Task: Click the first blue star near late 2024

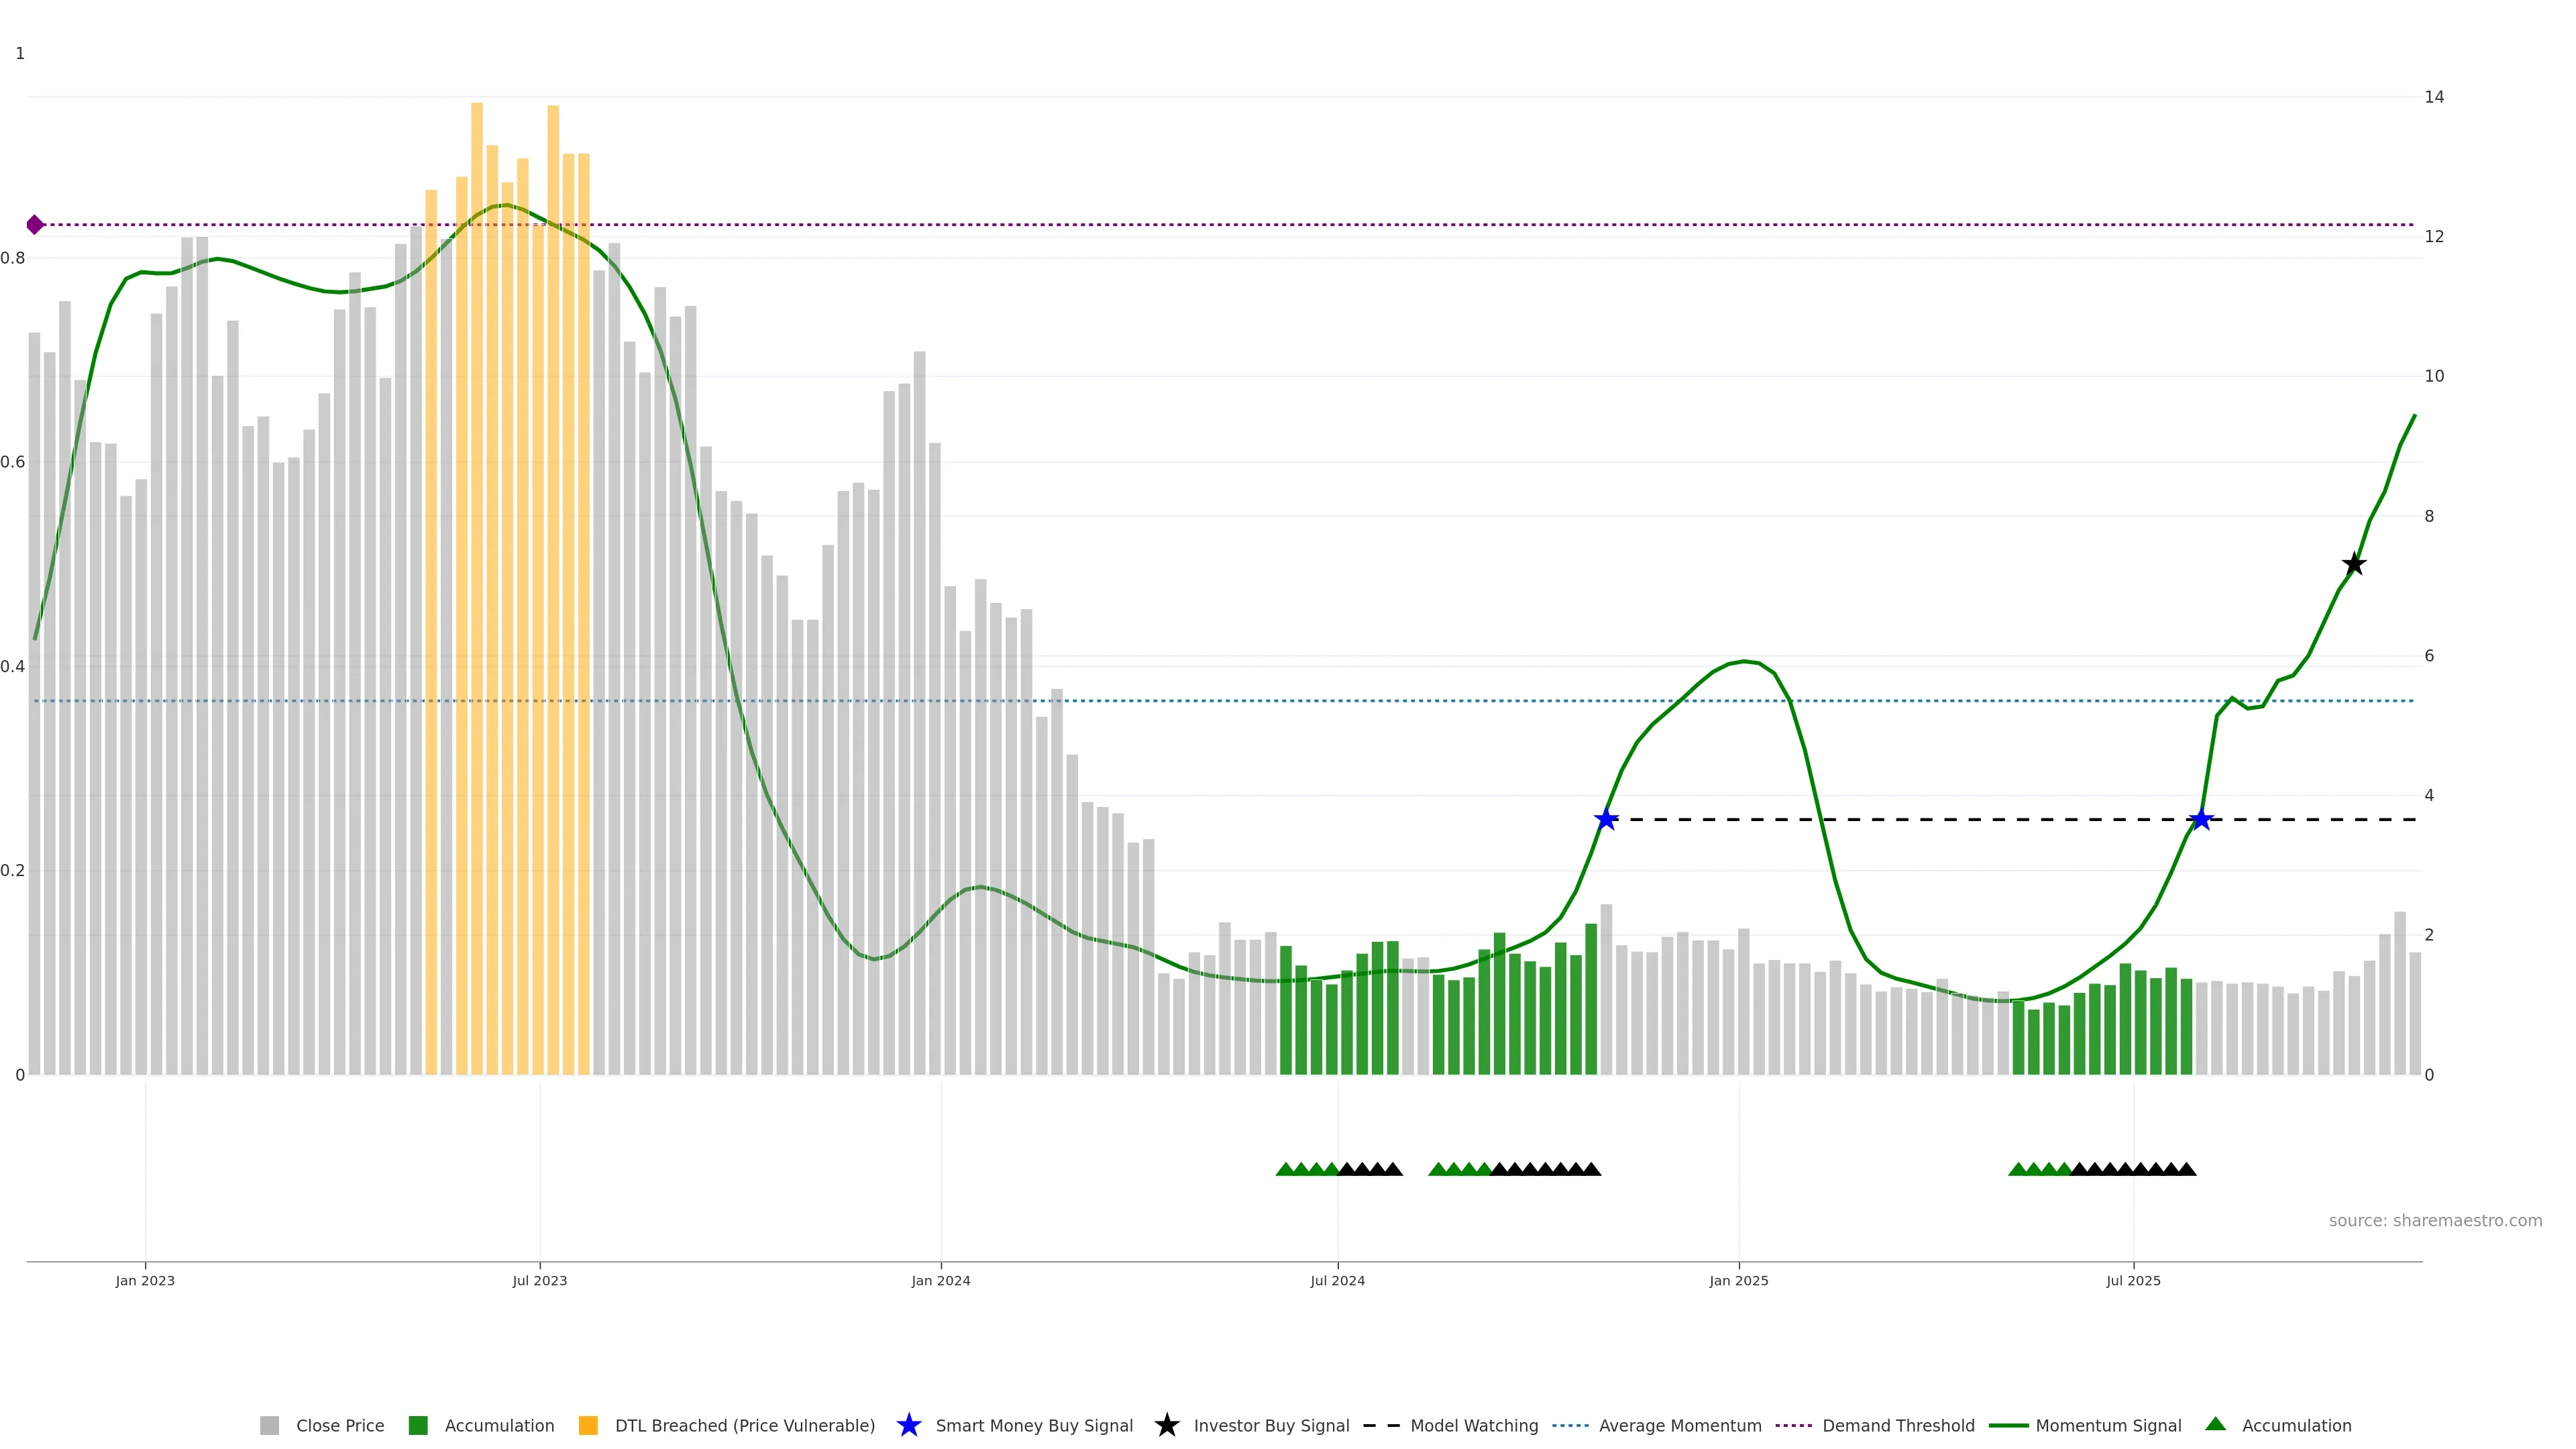Action: pyautogui.click(x=1606, y=820)
